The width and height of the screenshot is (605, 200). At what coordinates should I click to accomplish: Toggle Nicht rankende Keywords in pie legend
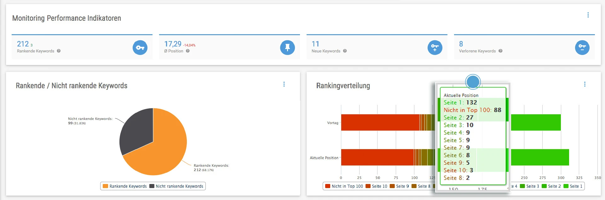pos(176,186)
